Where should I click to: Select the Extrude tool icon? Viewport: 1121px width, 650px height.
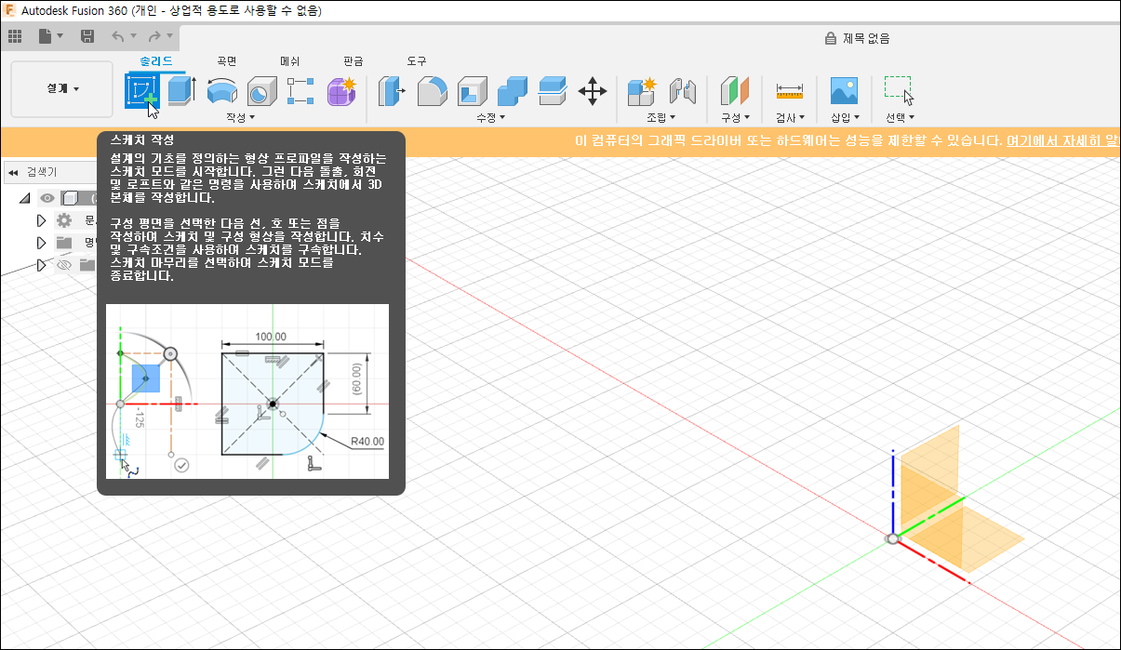pyautogui.click(x=180, y=91)
